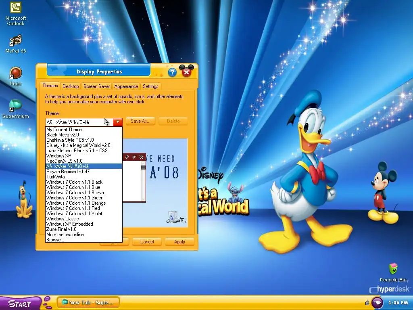
Task: Choose Windows 7 Colors v1.1 Violet
Action: [x=84, y=214]
